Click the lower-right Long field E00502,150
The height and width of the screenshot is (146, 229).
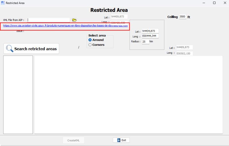pyautogui.click(x=184, y=53)
